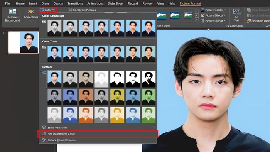
Task: Click the Compress Pictures icon
Action: (x=70, y=10)
